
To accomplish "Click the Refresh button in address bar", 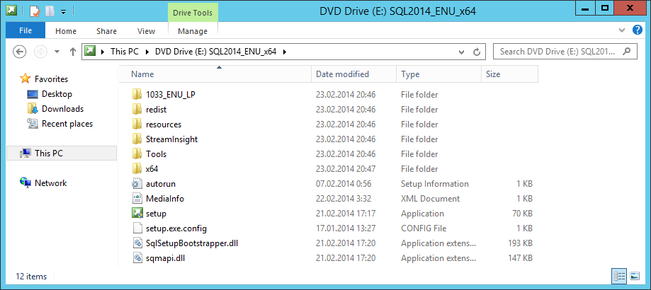I will [x=477, y=52].
